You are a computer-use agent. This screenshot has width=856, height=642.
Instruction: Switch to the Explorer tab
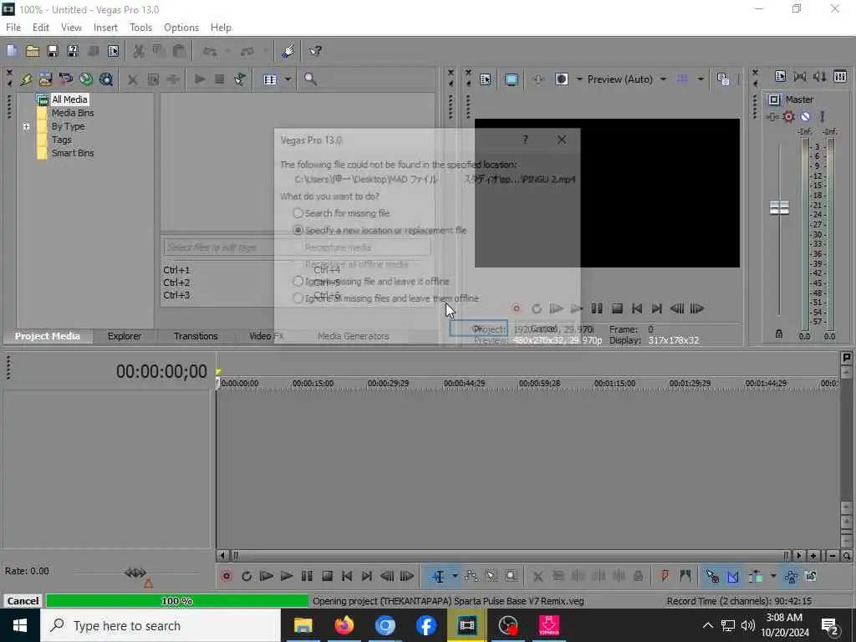tap(125, 336)
